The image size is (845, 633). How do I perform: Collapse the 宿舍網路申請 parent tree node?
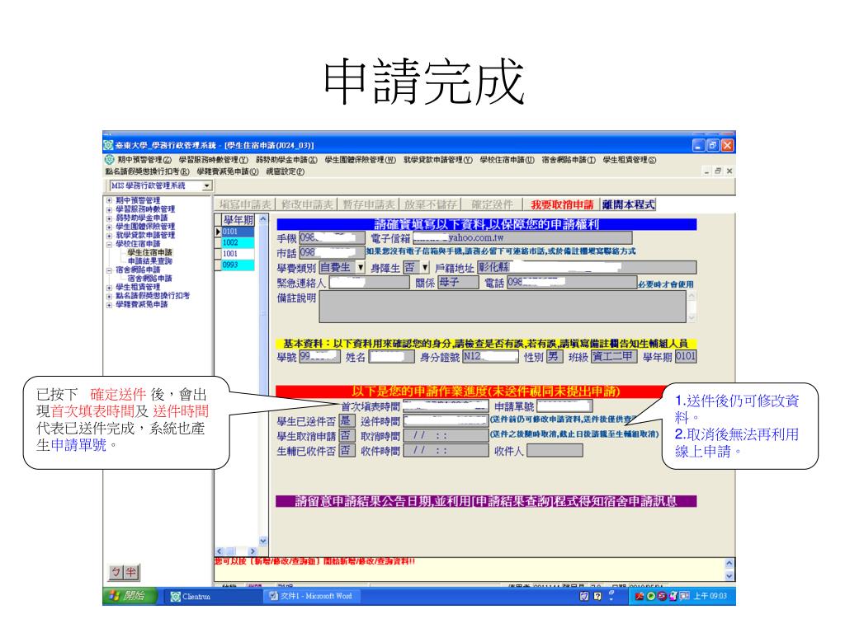109,270
